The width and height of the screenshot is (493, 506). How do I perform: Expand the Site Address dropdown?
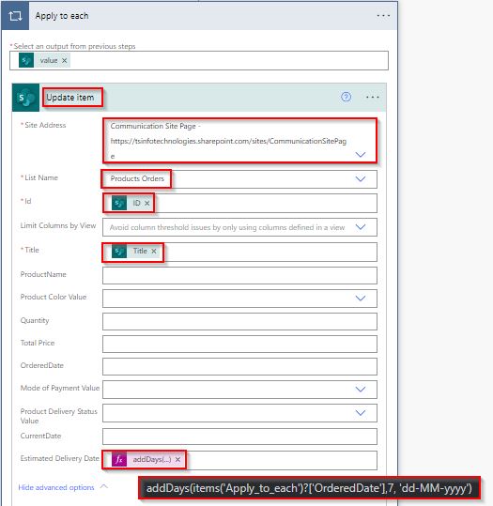pos(361,154)
